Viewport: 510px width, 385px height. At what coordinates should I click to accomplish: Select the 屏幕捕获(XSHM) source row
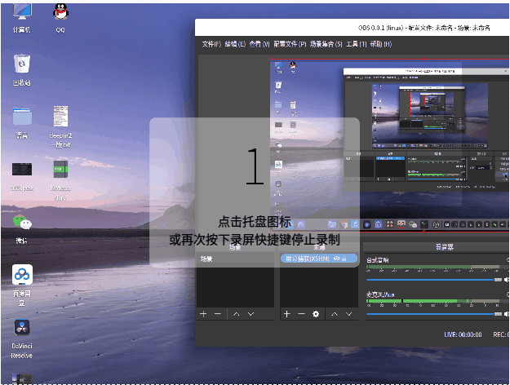point(319,259)
